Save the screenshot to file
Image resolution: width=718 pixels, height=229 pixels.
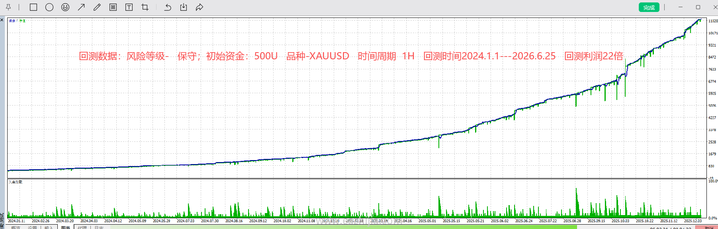(x=184, y=7)
